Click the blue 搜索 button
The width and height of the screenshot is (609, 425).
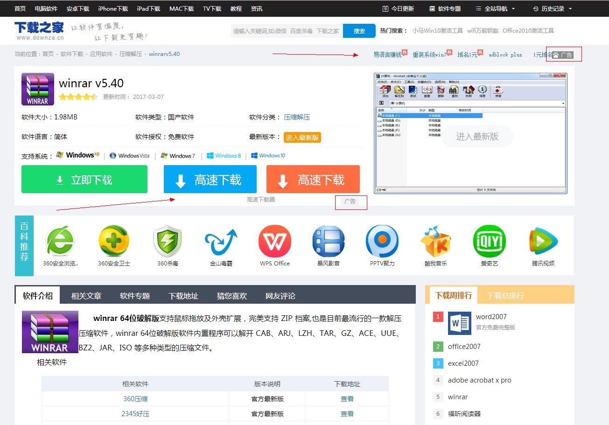pyautogui.click(x=359, y=31)
